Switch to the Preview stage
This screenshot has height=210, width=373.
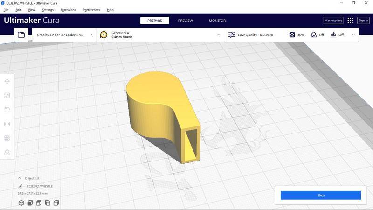[x=185, y=21]
